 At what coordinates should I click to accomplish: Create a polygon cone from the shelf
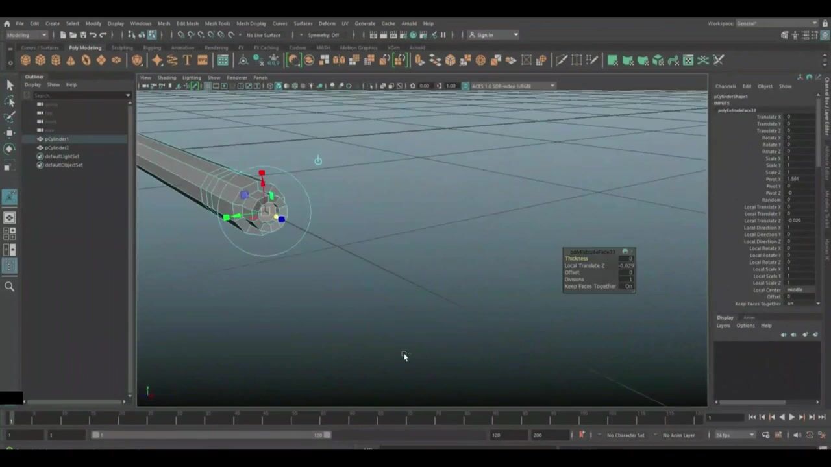pos(71,60)
